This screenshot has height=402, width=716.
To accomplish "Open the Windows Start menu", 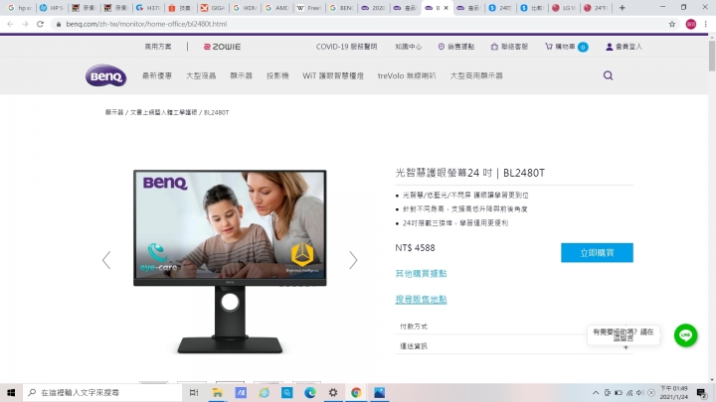I will pyautogui.click(x=11, y=392).
